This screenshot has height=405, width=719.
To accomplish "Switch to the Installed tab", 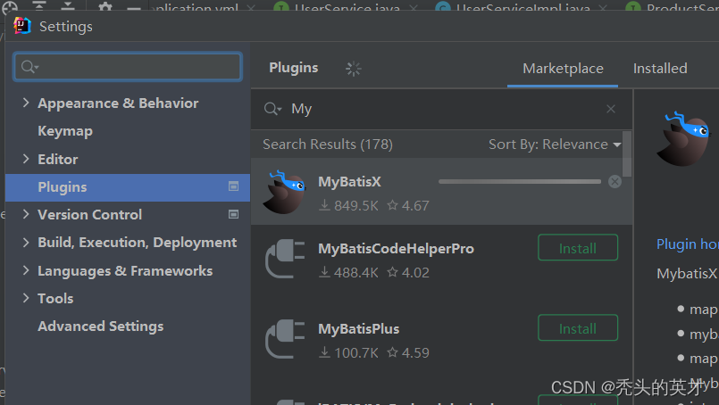I will coord(660,69).
